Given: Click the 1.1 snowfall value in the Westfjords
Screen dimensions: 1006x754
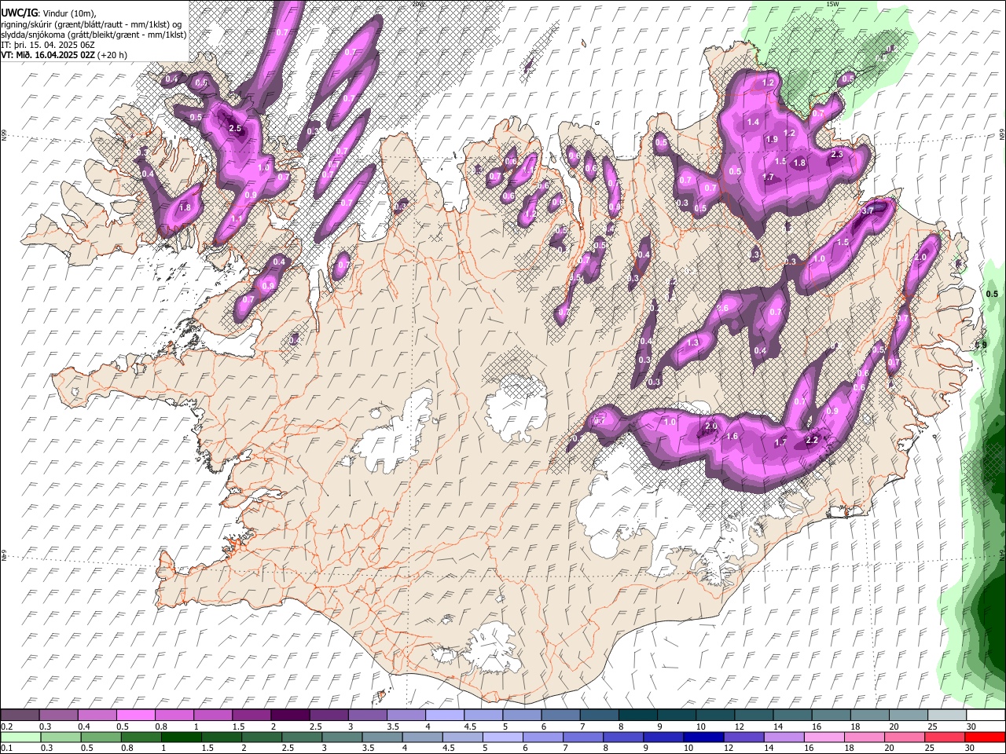Looking at the screenshot, I should click(x=237, y=218).
